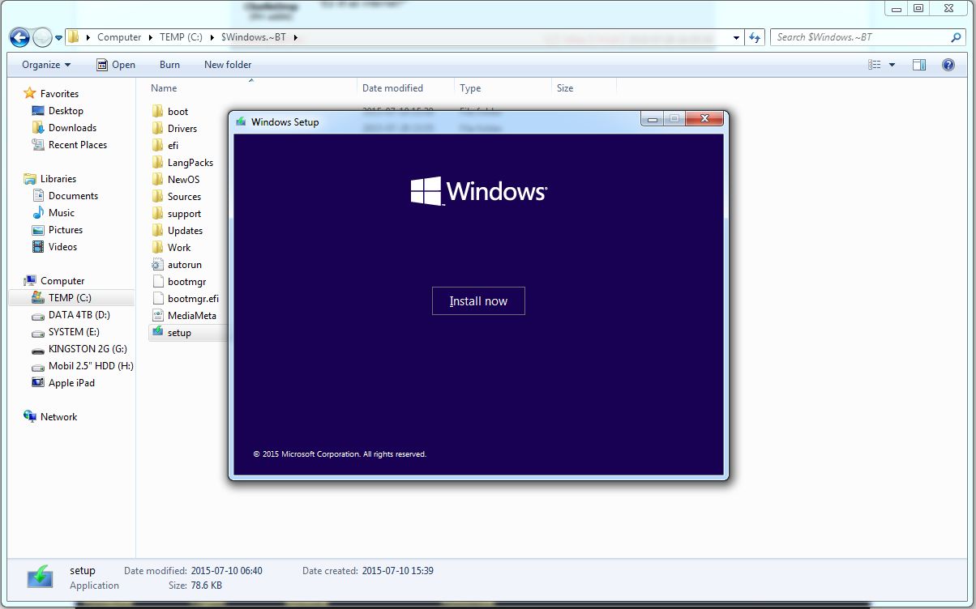Select the Updates folder icon
The image size is (976, 609).
[x=158, y=231]
